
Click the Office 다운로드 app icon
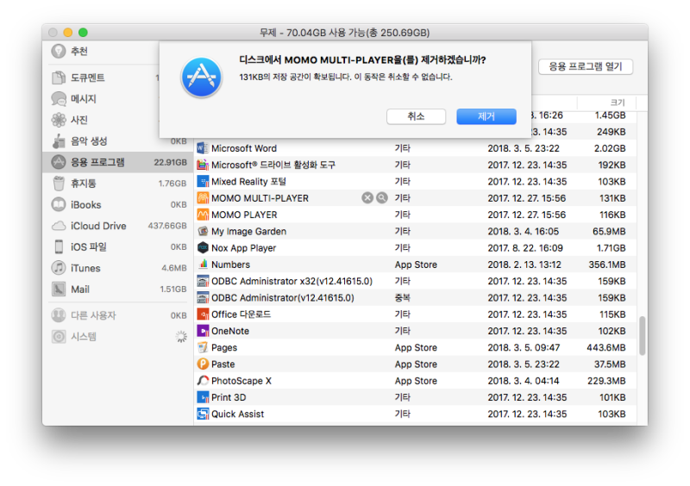point(203,315)
